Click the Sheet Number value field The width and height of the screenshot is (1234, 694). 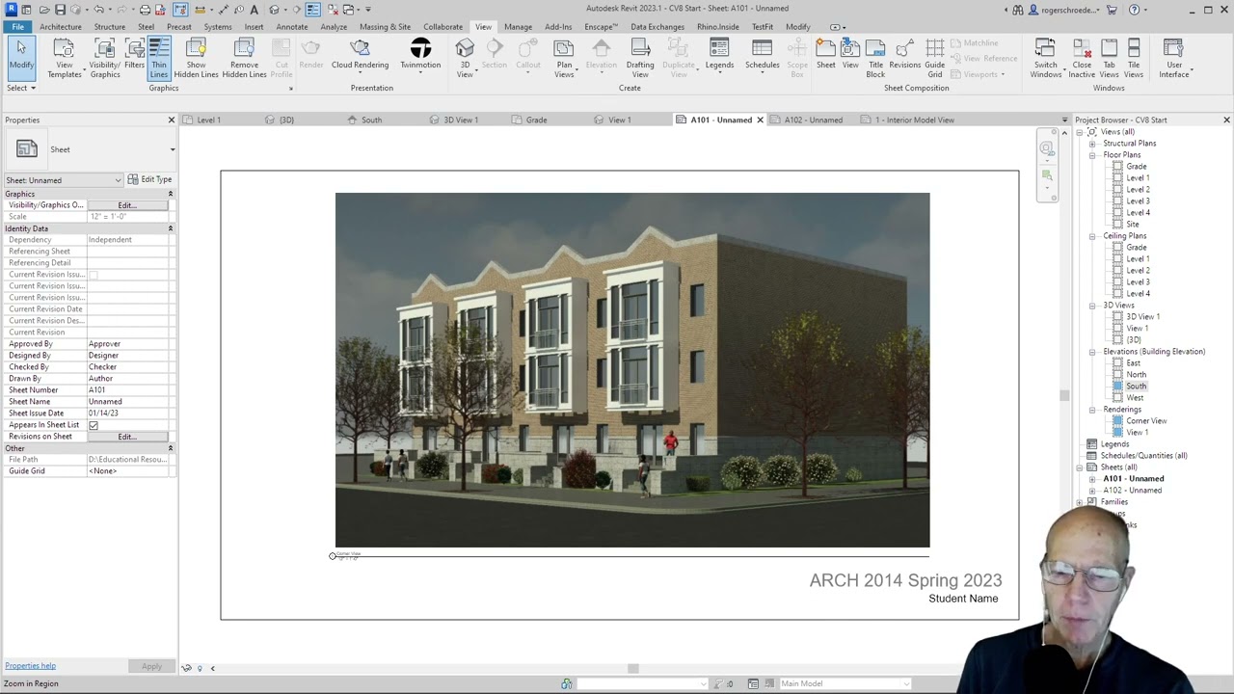point(128,390)
